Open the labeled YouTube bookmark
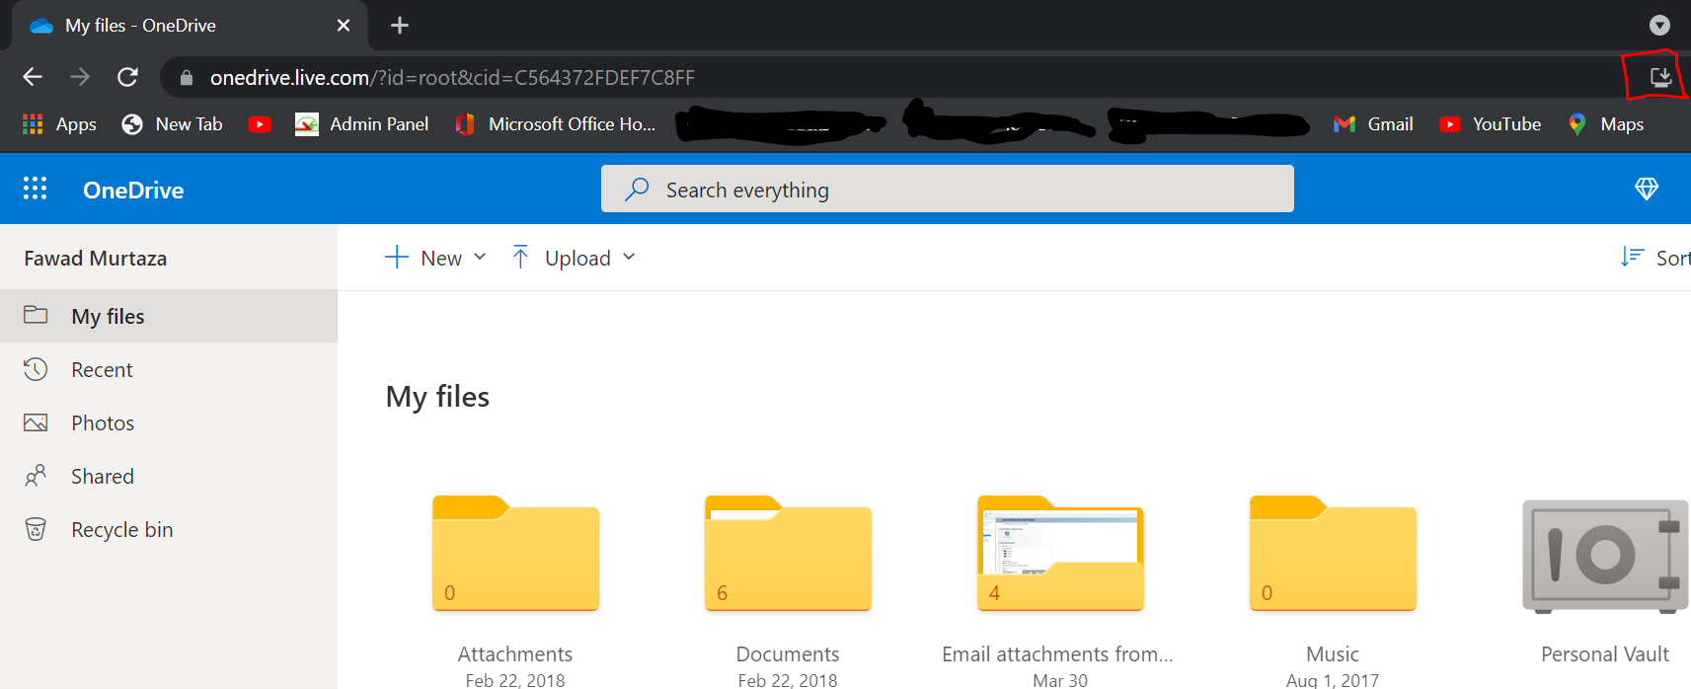 pyautogui.click(x=1491, y=124)
